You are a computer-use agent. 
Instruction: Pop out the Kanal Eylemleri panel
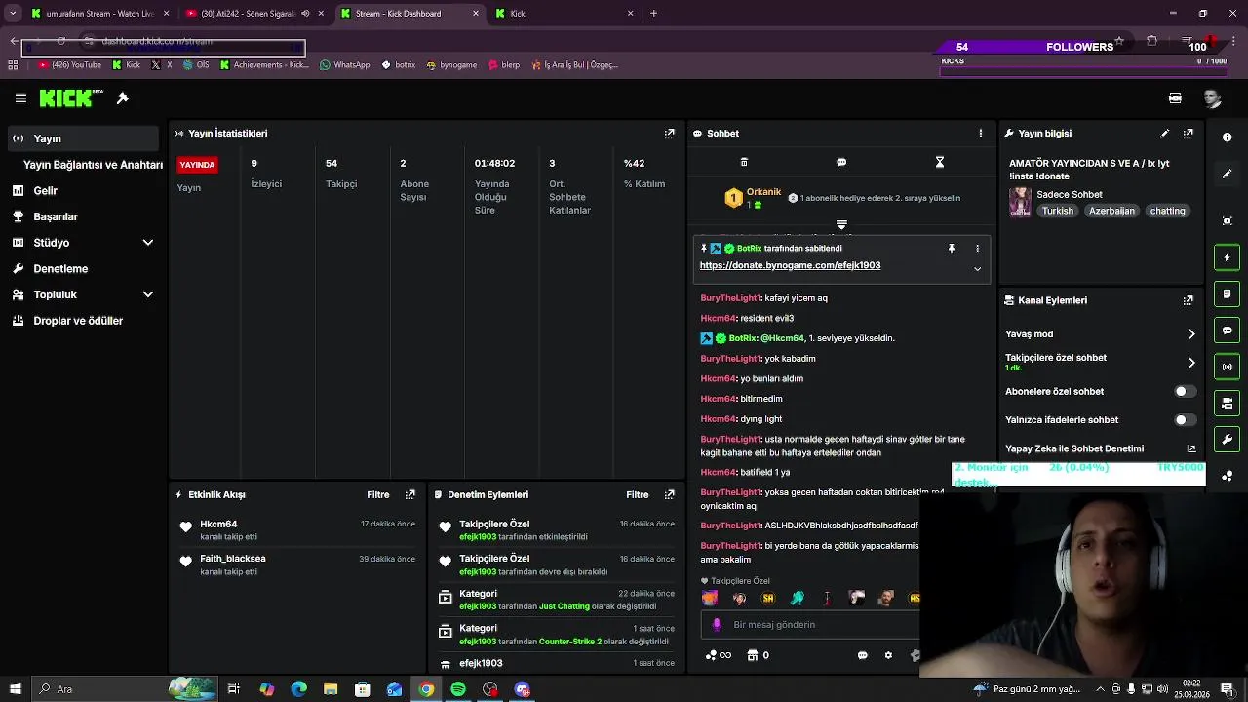(x=1189, y=301)
